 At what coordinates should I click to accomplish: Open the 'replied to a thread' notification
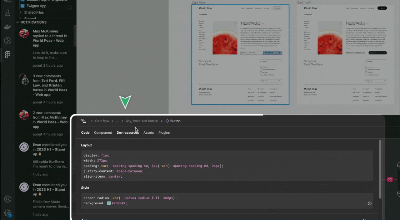click(46, 48)
